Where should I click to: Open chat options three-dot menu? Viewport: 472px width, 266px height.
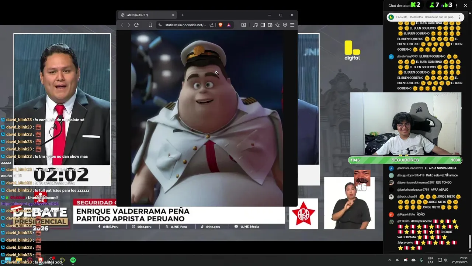click(x=457, y=6)
